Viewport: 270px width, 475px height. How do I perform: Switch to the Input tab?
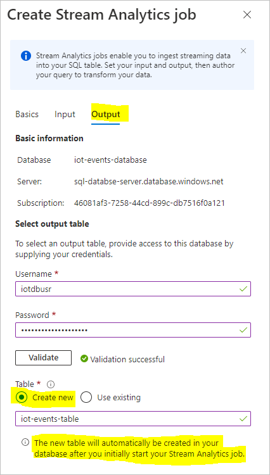click(x=65, y=114)
